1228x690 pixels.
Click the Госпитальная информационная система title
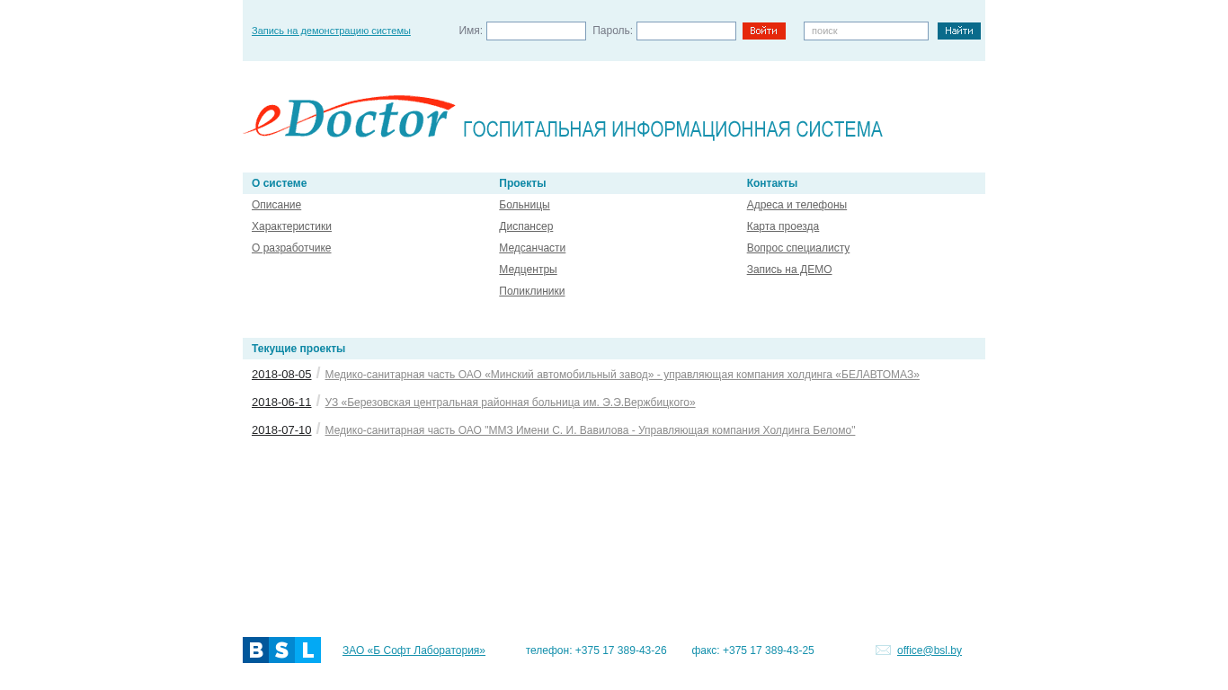(672, 129)
